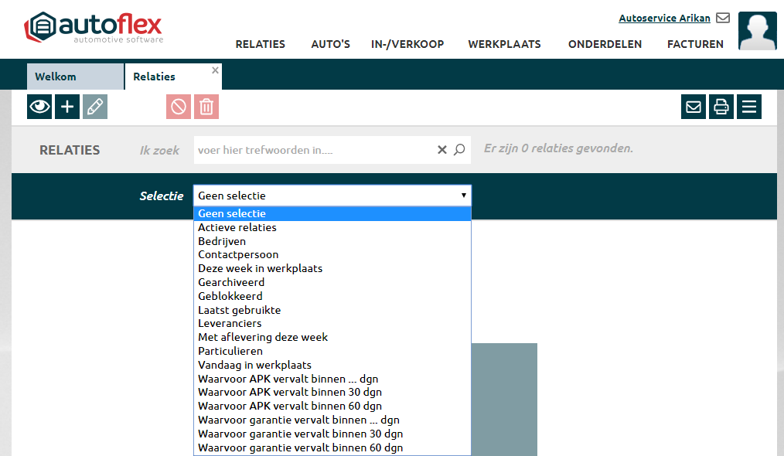Choose 'Actieve relaties' from the list

237,227
